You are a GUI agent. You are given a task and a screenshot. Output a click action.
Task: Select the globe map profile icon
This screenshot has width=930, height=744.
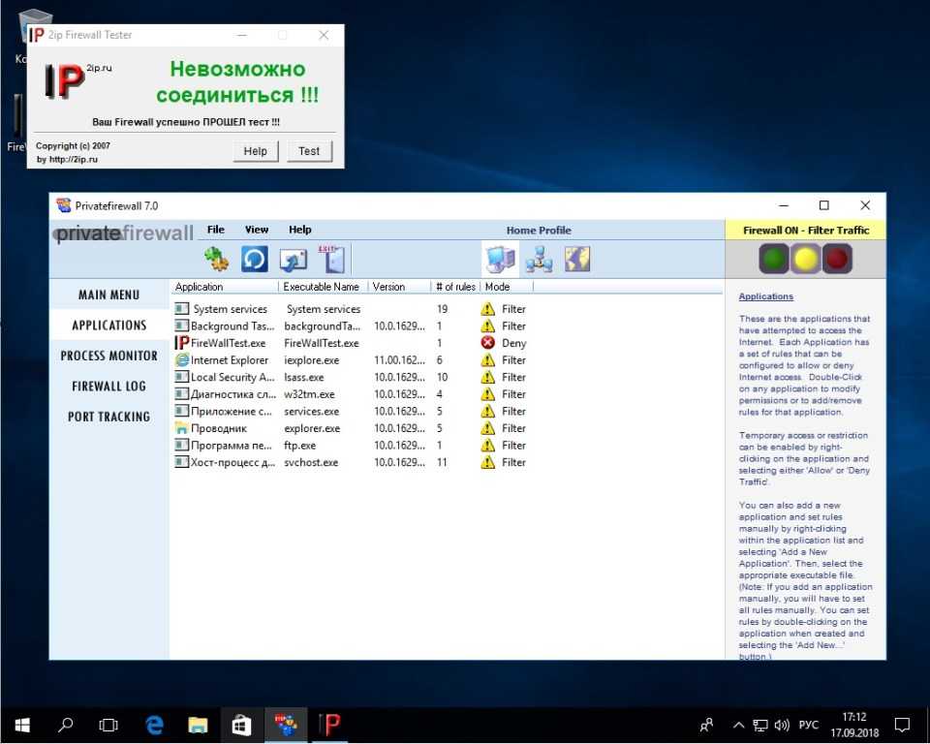pos(577,259)
